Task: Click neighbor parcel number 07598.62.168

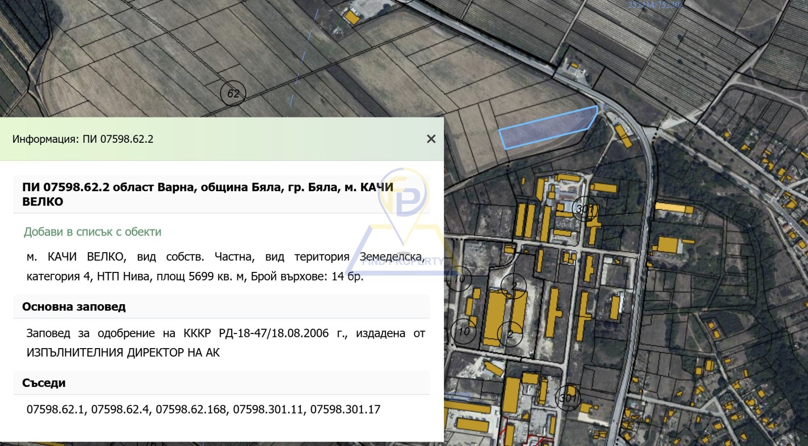Action: pos(191,409)
